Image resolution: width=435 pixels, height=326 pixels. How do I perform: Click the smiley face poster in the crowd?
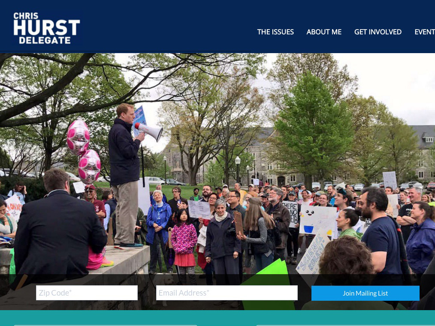click(x=318, y=221)
